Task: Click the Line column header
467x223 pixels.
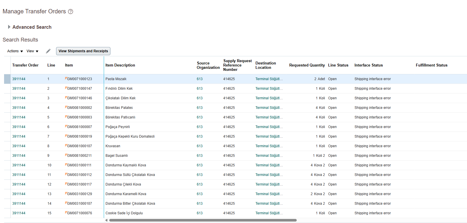Action: coord(51,65)
